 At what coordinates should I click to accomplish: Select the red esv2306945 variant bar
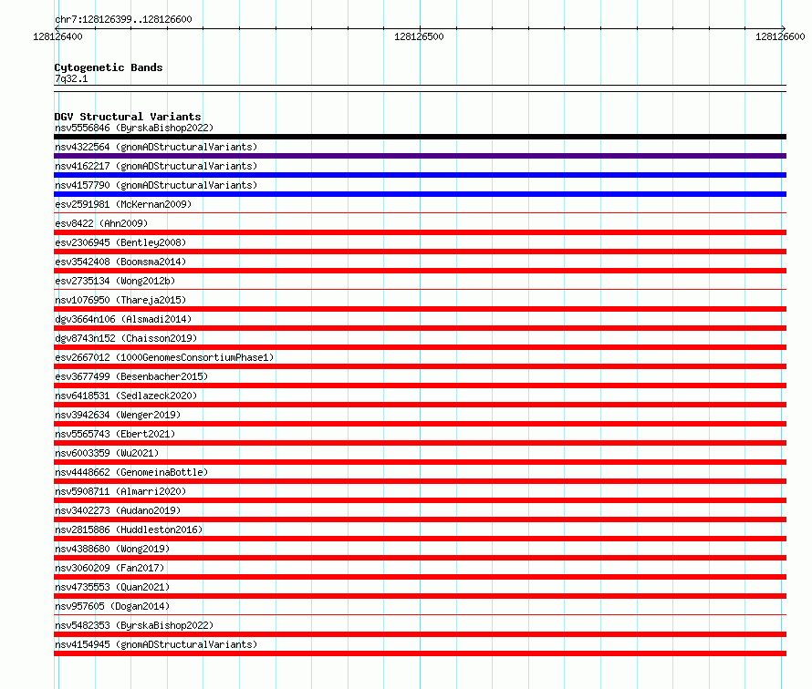point(420,252)
